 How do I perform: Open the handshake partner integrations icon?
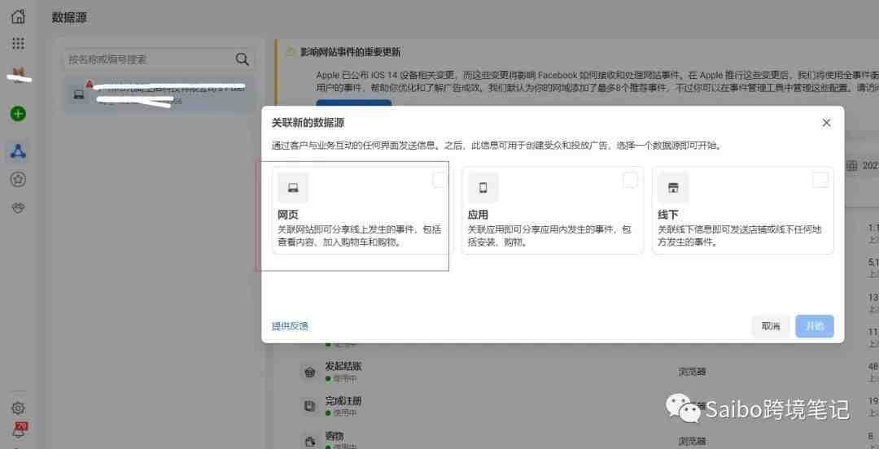click(18, 207)
